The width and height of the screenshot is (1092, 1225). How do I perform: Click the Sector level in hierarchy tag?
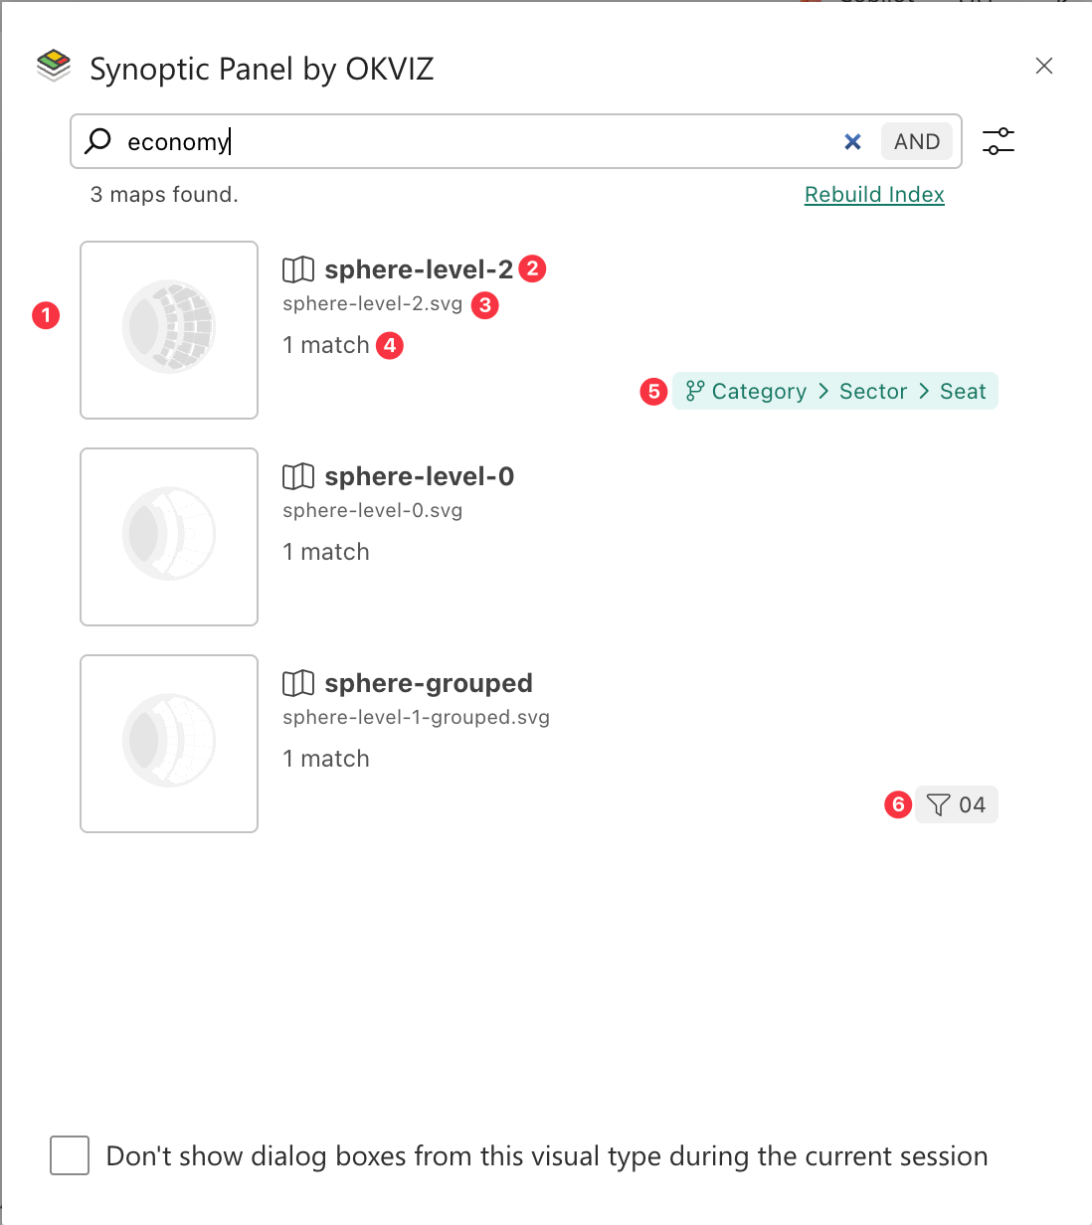(x=873, y=391)
